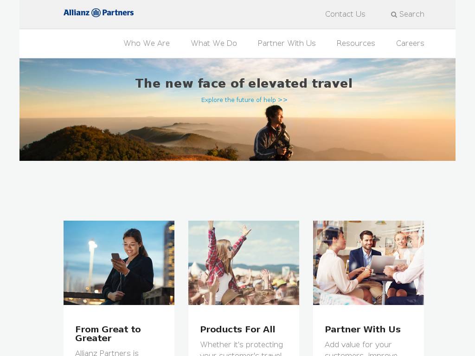Click the Products For All description text
475x356 pixels.
[241, 348]
